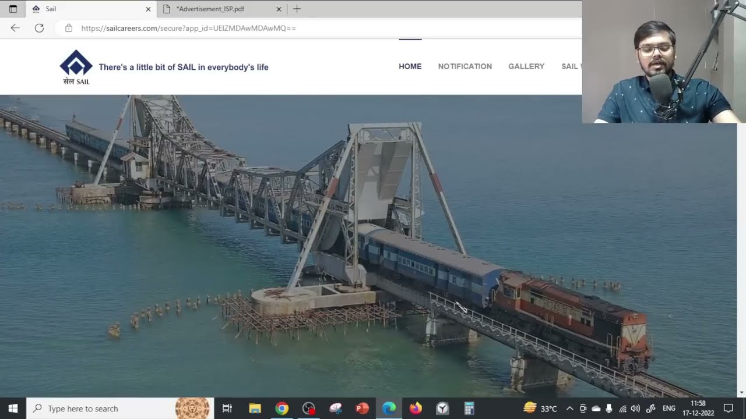The image size is (746, 419).
Task: Click the OneDrive cloud tray icon
Action: click(596, 409)
